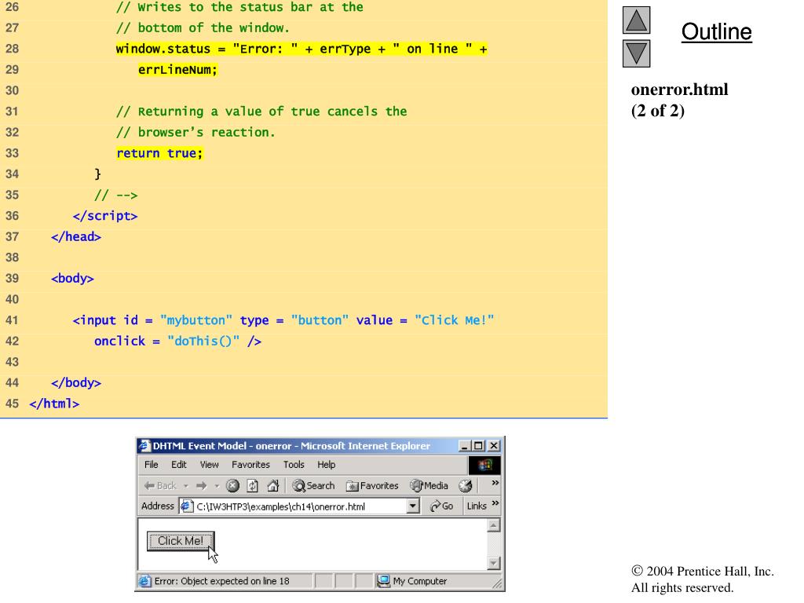Click the Stop loading icon
Viewport: 804px width, 603px height.
232,485
